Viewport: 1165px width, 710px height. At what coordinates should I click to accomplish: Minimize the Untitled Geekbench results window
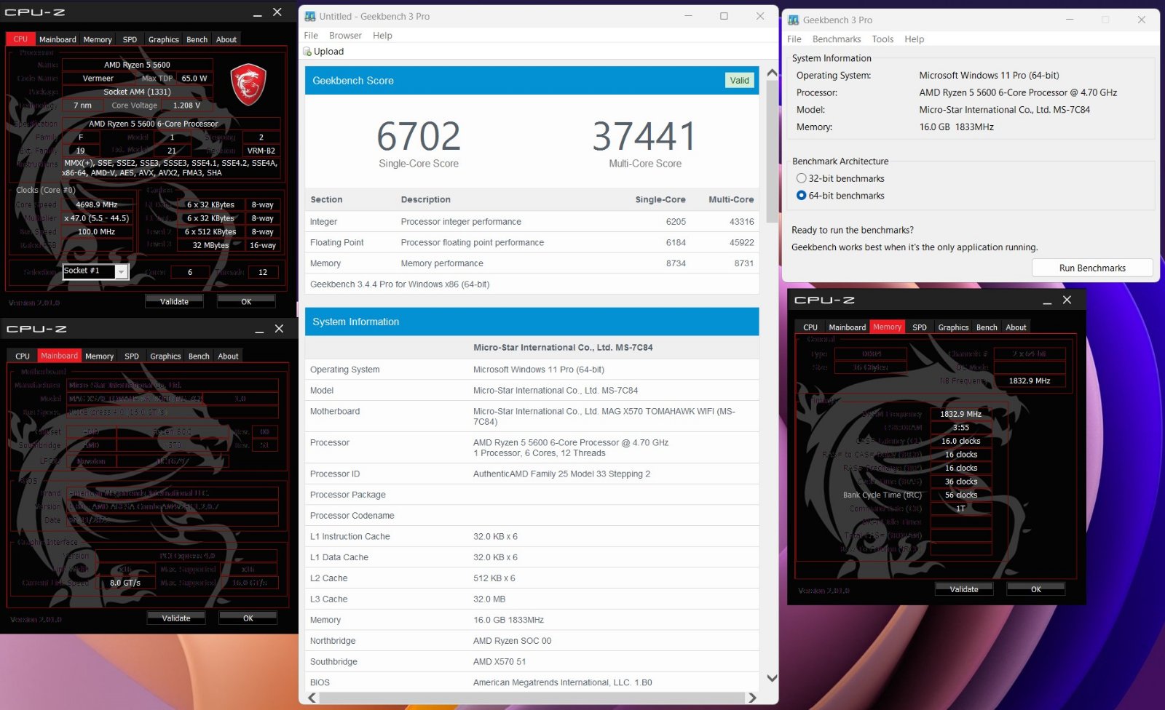click(x=688, y=16)
